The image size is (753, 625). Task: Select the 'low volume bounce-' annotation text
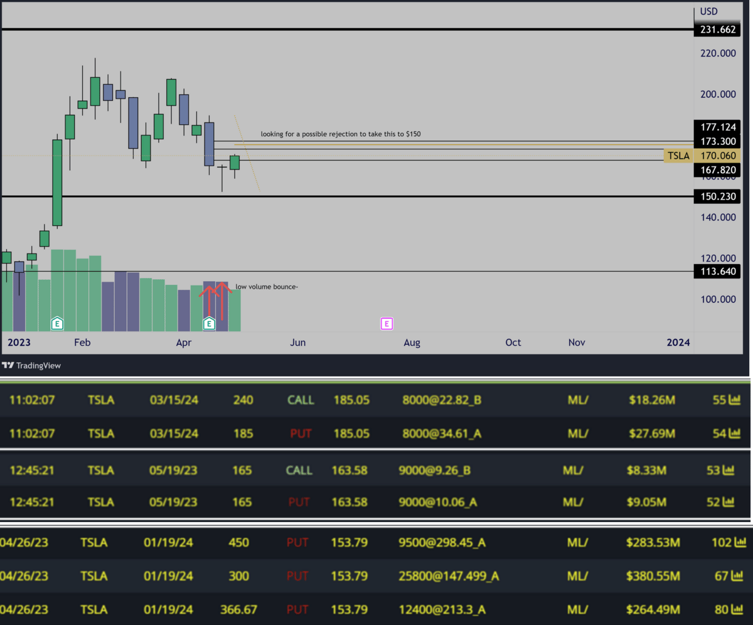click(x=267, y=287)
